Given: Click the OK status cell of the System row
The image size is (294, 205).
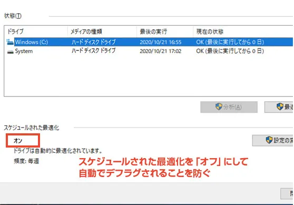Looking at the screenshot, I should point(230,51).
